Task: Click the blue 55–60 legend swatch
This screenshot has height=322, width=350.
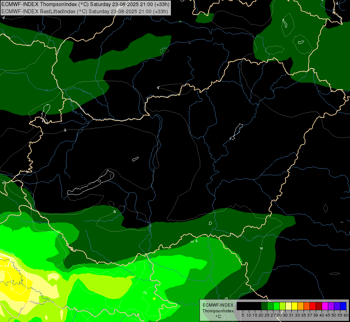Action: pos(343,306)
